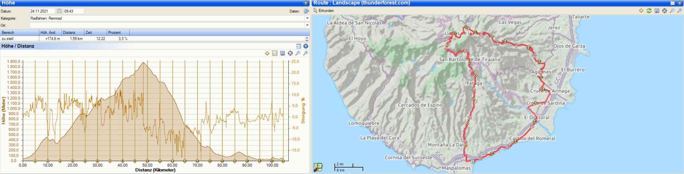The image size is (684, 174).
Task: Open the Höhe / Distanz panel menu
Action: click(x=306, y=46)
